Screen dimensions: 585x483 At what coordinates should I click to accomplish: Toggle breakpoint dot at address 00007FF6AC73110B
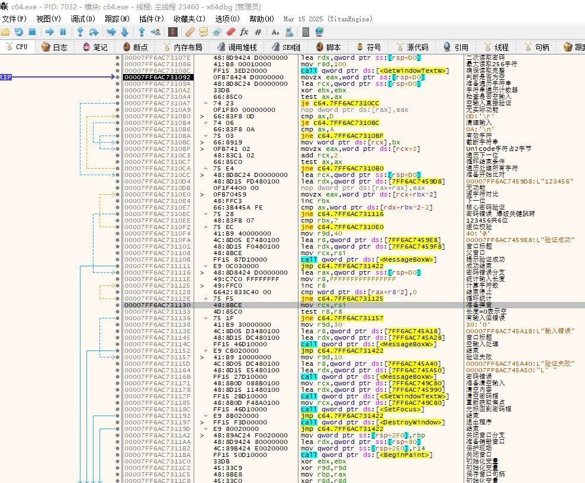pos(118,259)
